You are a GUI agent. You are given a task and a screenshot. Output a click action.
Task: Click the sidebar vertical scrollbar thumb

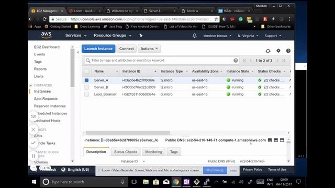tap(72, 68)
